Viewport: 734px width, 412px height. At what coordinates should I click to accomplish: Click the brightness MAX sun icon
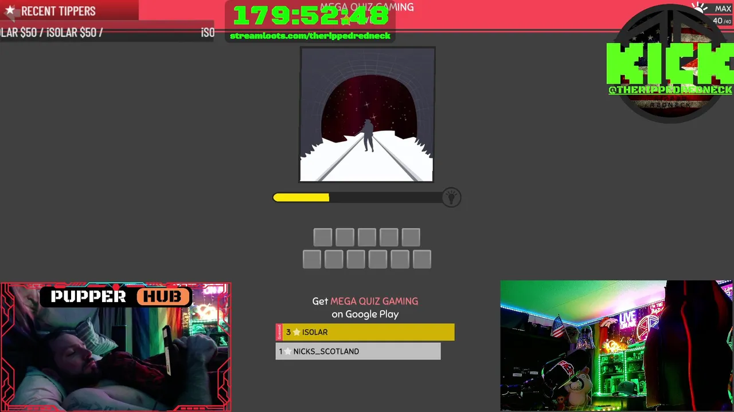700,8
